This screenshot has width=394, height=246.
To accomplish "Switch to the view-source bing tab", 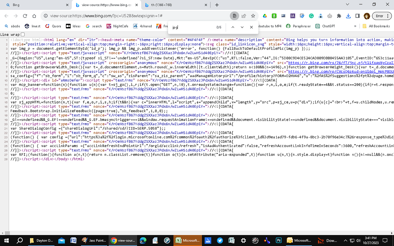I will (x=106, y=5).
